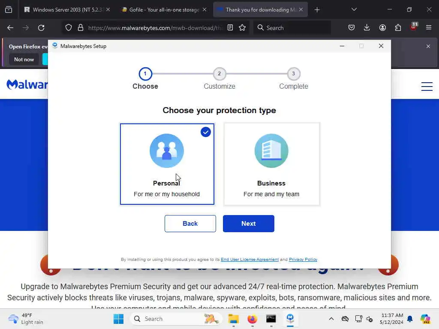439x329 pixels.
Task: Switch to Gofile storage tab
Action: [x=164, y=10]
